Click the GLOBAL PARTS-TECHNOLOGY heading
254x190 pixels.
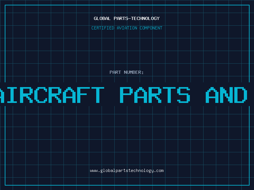click(x=127, y=18)
